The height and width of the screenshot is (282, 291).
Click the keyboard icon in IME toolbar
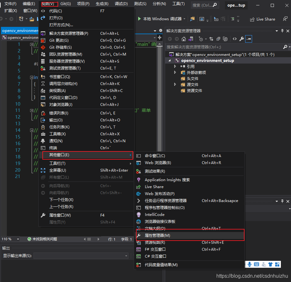[257, 264]
